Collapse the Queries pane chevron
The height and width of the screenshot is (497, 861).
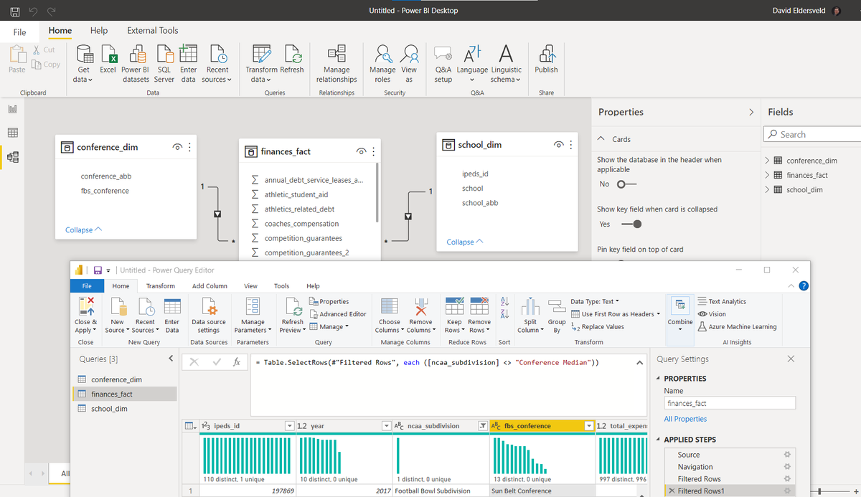(x=171, y=358)
